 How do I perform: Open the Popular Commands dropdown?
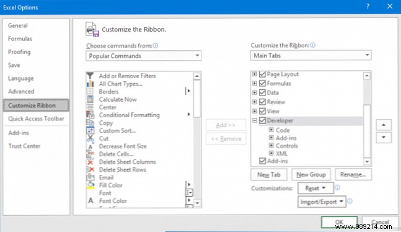tap(143, 56)
